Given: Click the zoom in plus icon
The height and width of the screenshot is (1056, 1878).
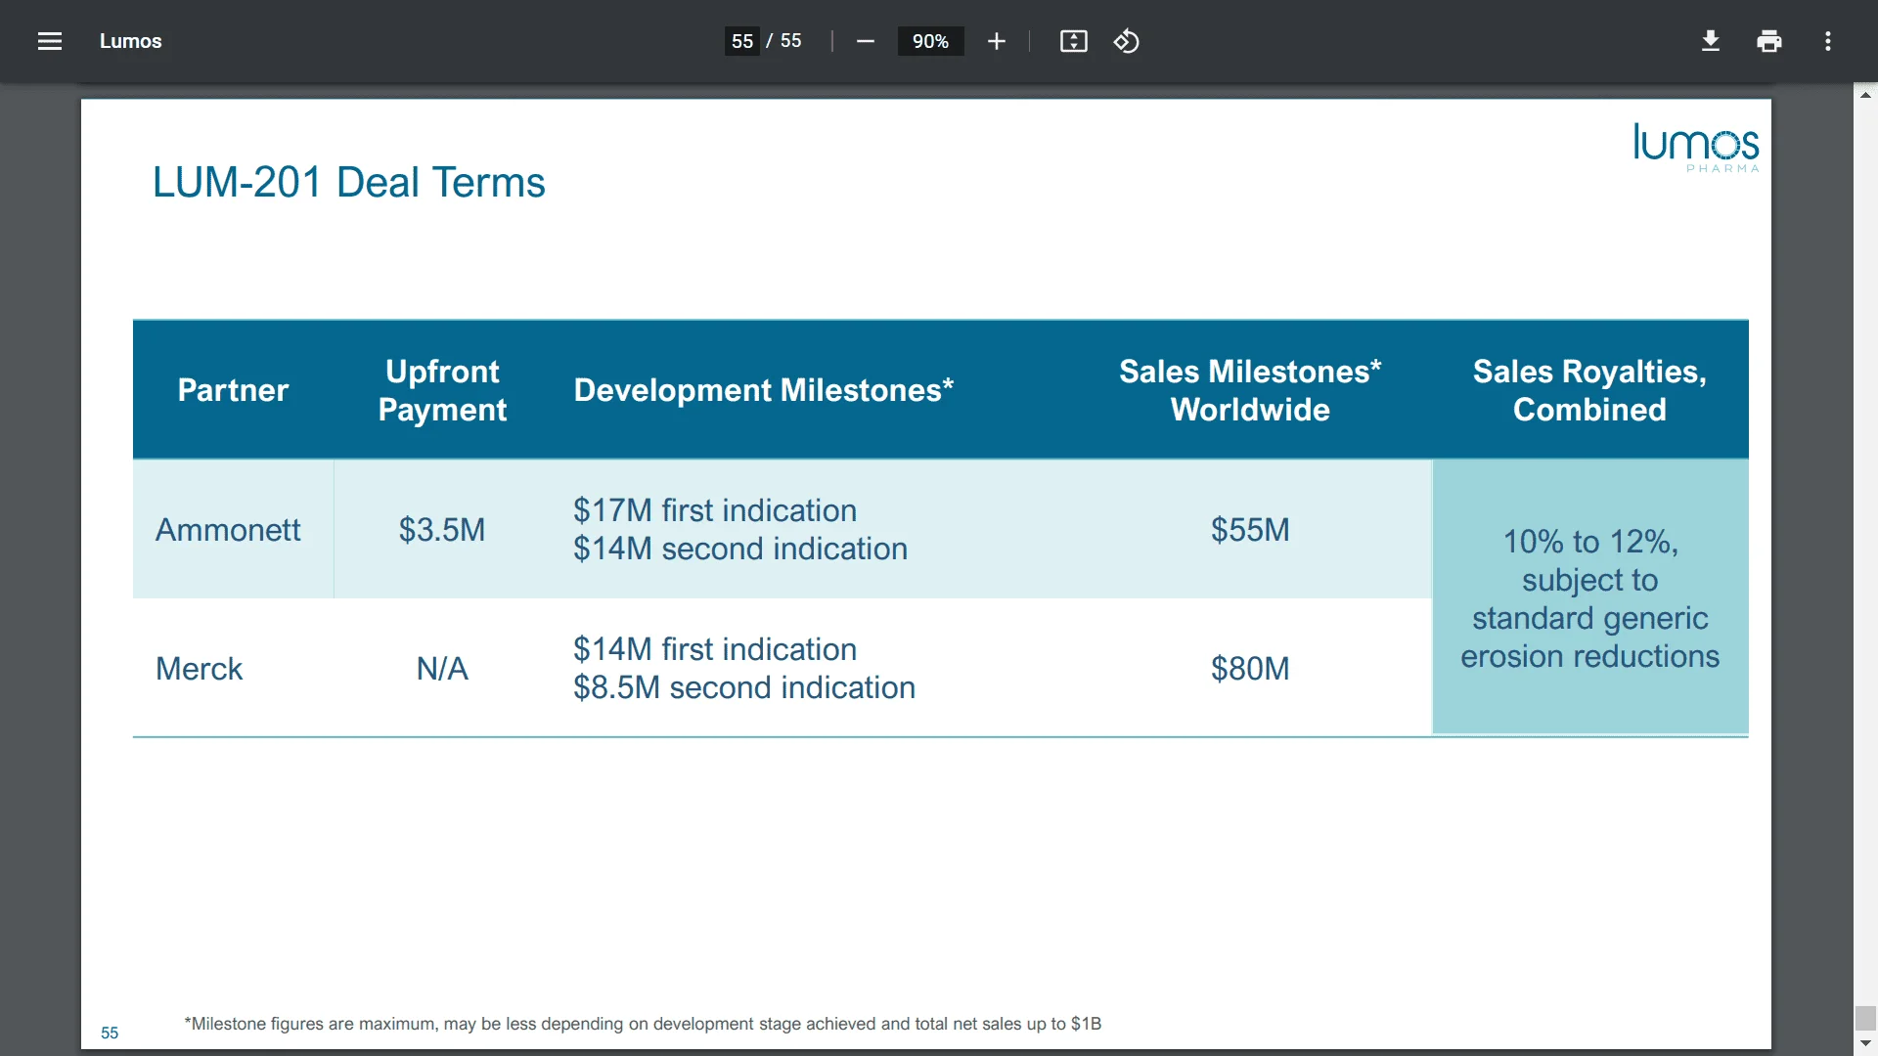Looking at the screenshot, I should 996,41.
